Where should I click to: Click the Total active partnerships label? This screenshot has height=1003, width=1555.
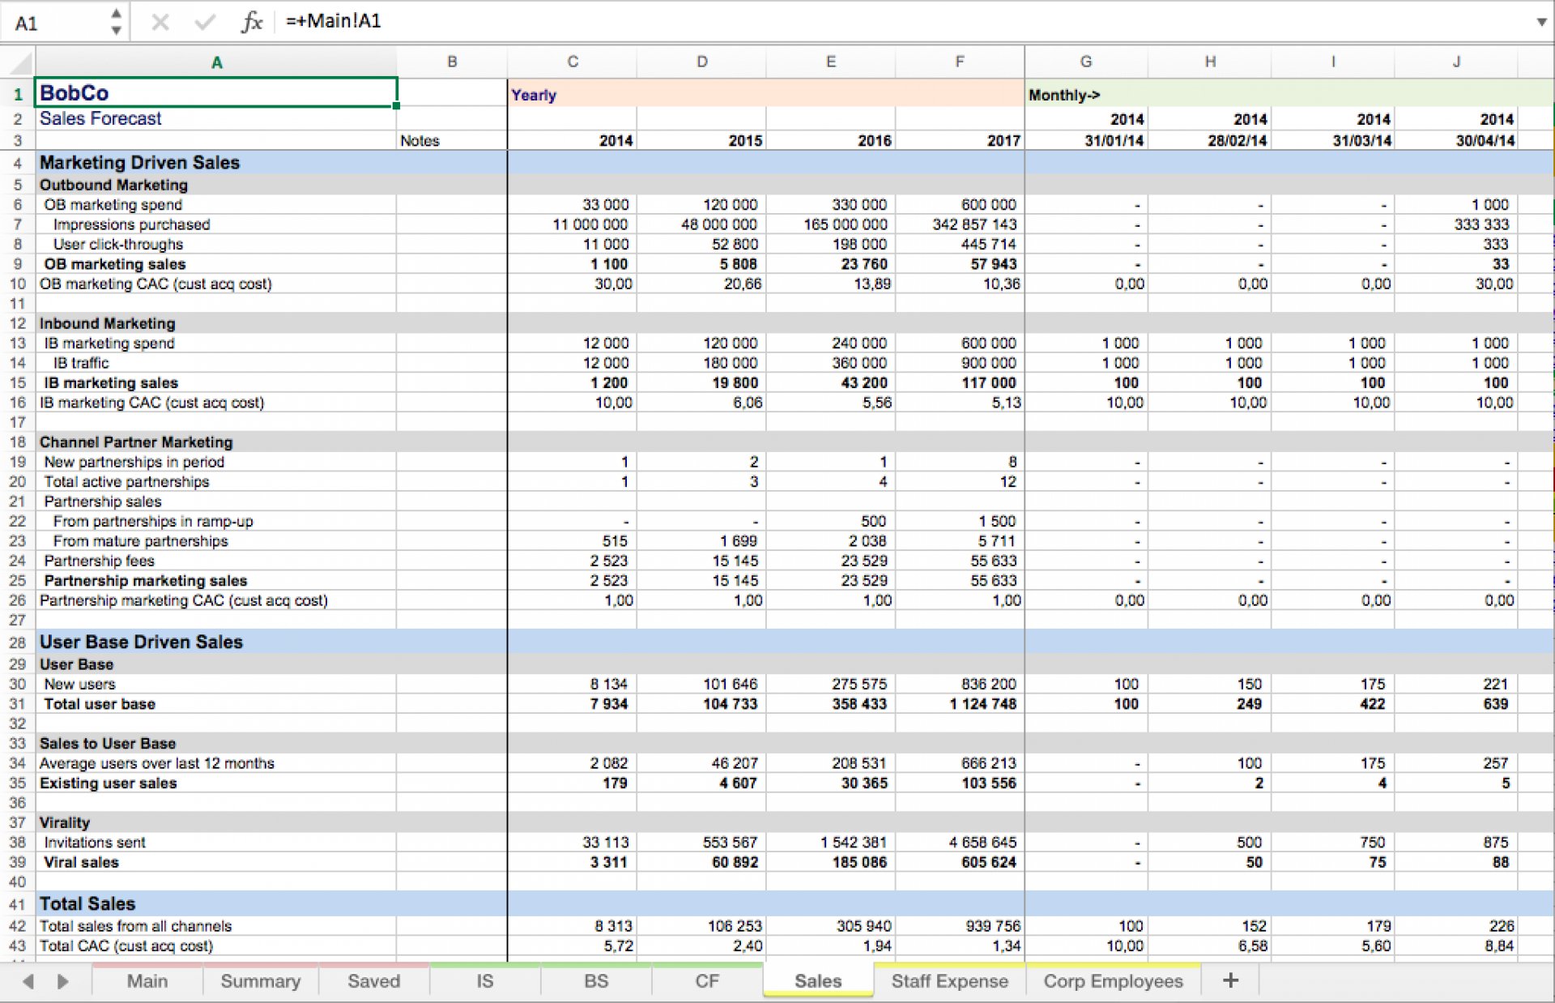coord(126,482)
